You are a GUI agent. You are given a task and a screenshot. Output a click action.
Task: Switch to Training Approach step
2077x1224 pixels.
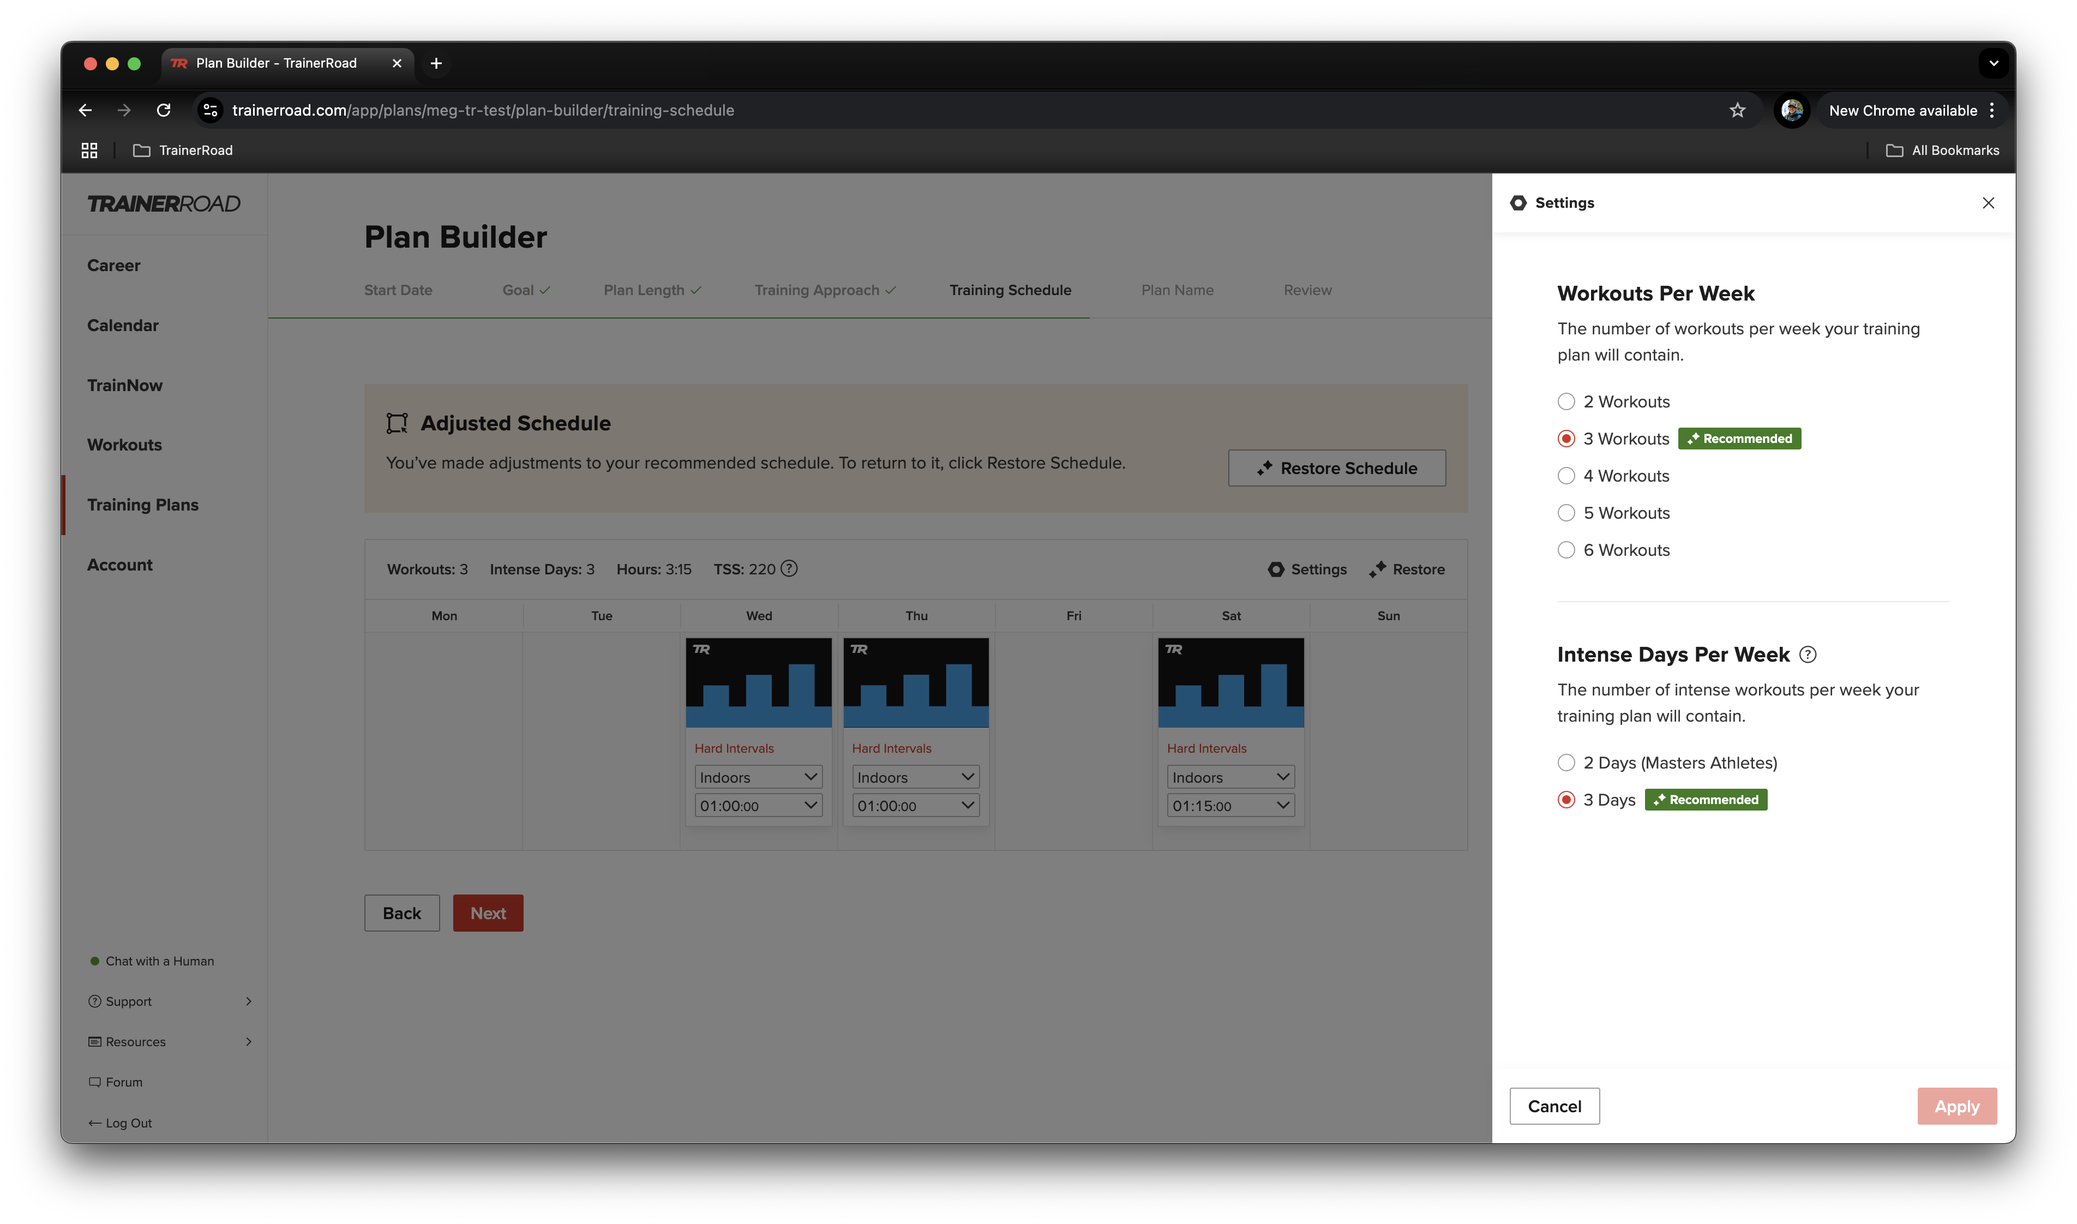(x=825, y=290)
